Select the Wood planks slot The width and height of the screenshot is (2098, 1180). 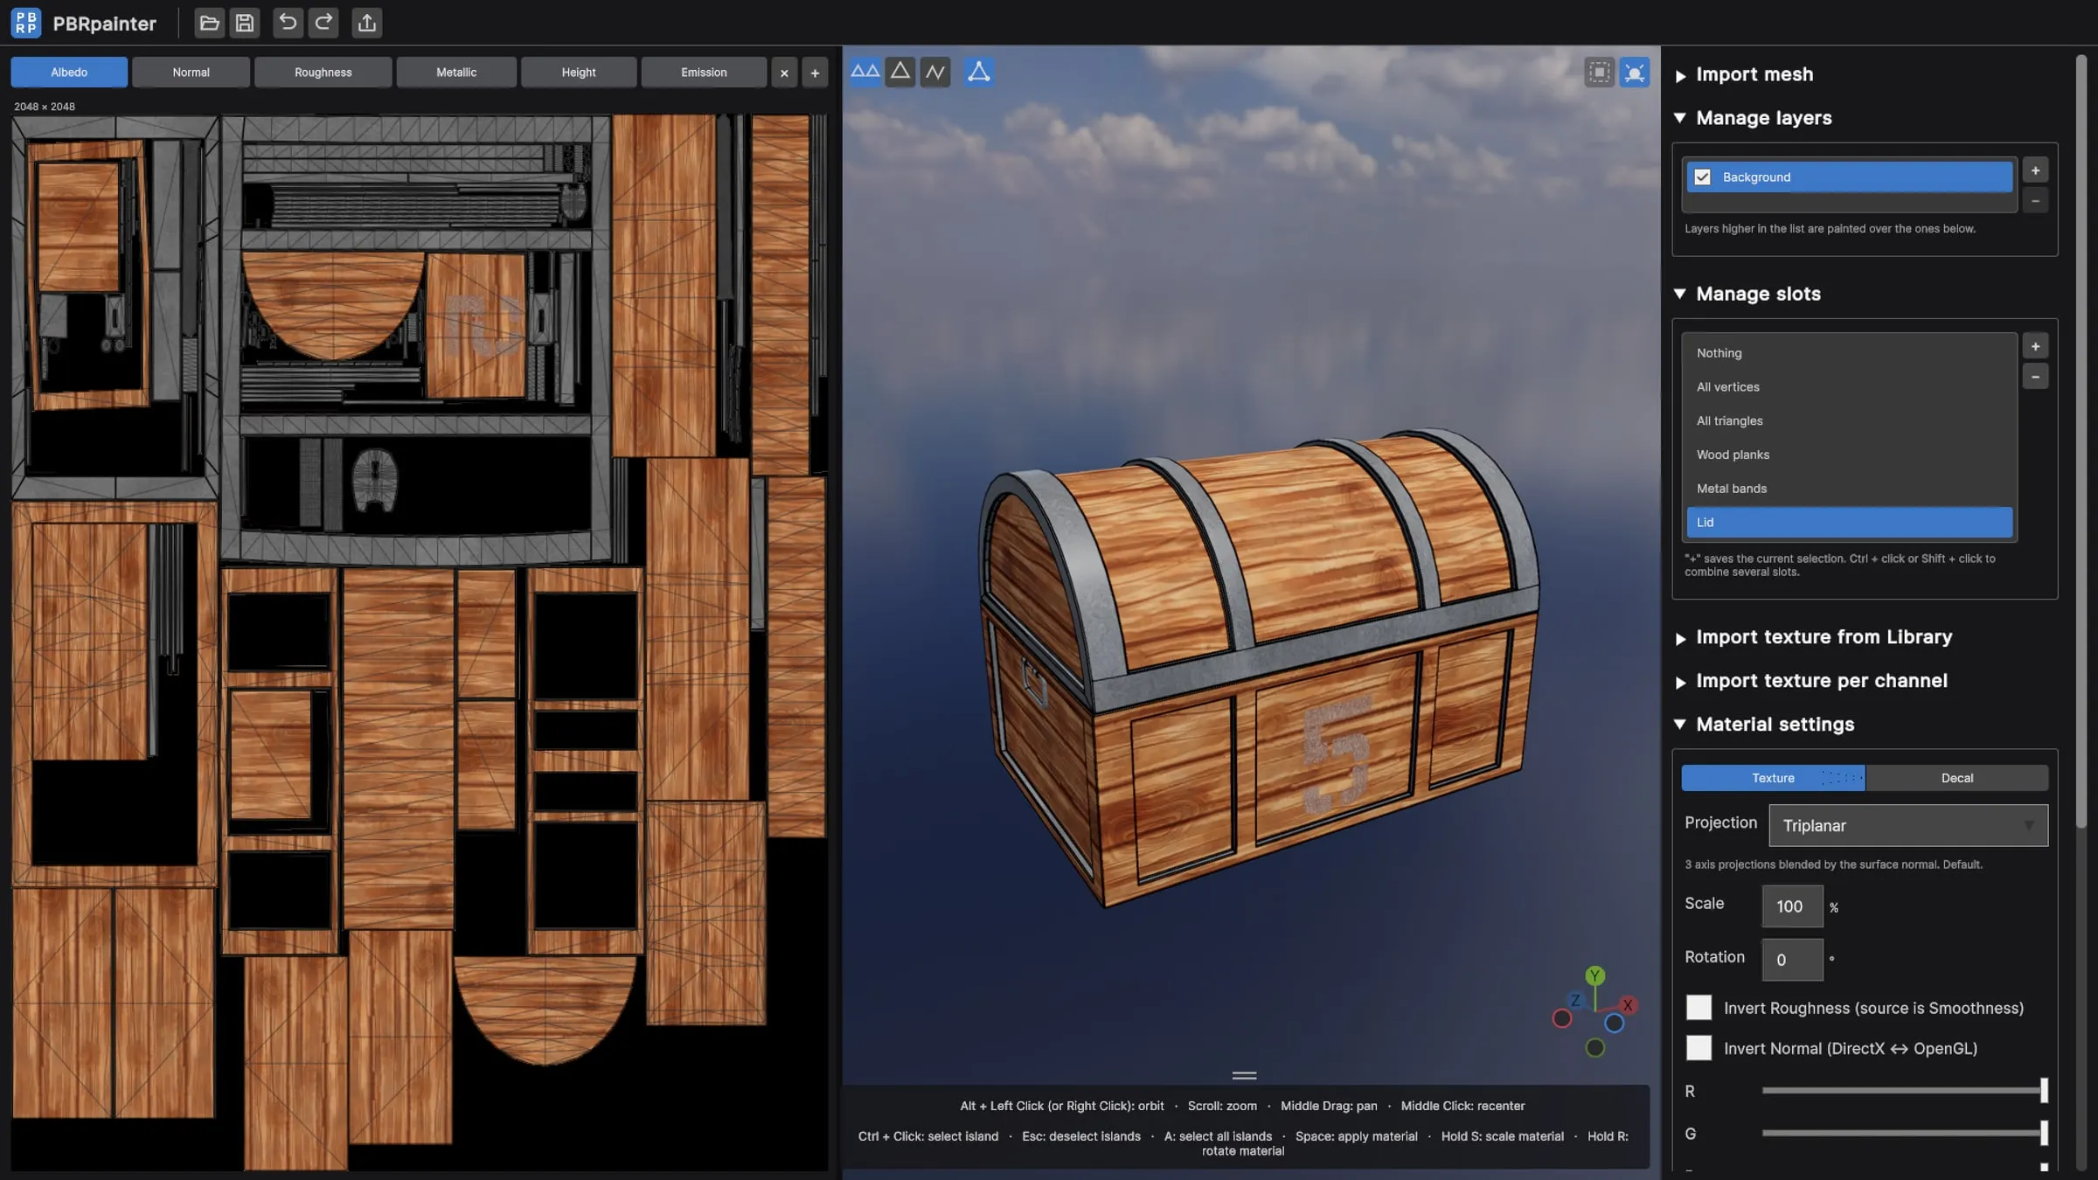click(x=1849, y=455)
